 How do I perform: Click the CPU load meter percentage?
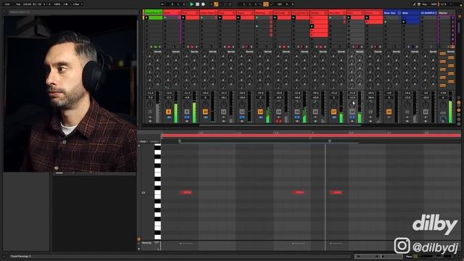coord(444,4)
